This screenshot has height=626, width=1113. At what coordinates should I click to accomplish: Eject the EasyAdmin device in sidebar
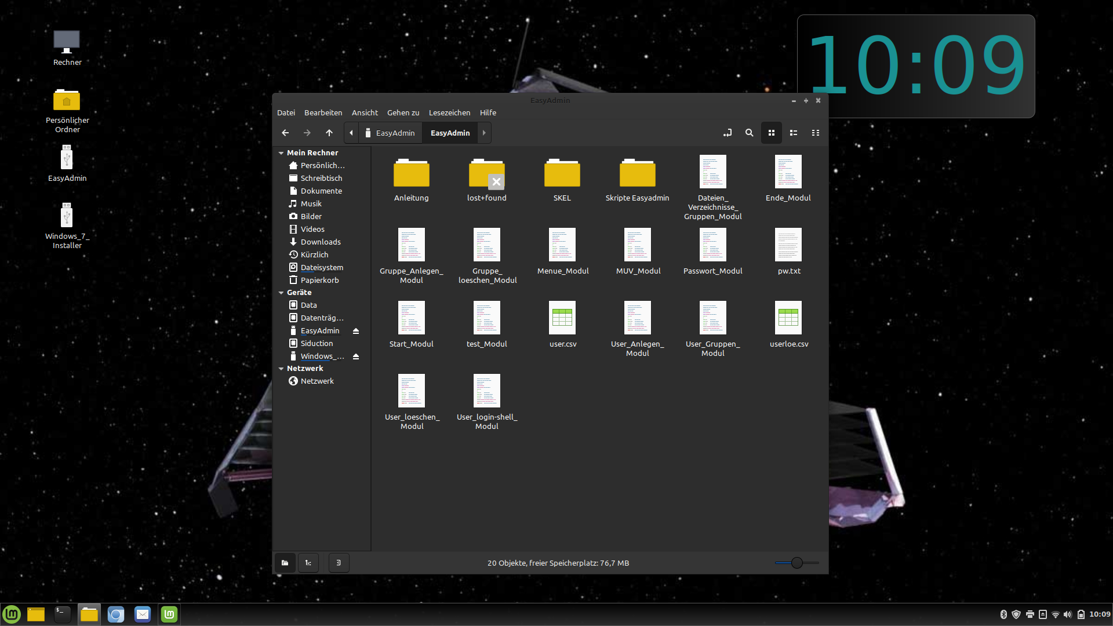pos(356,331)
